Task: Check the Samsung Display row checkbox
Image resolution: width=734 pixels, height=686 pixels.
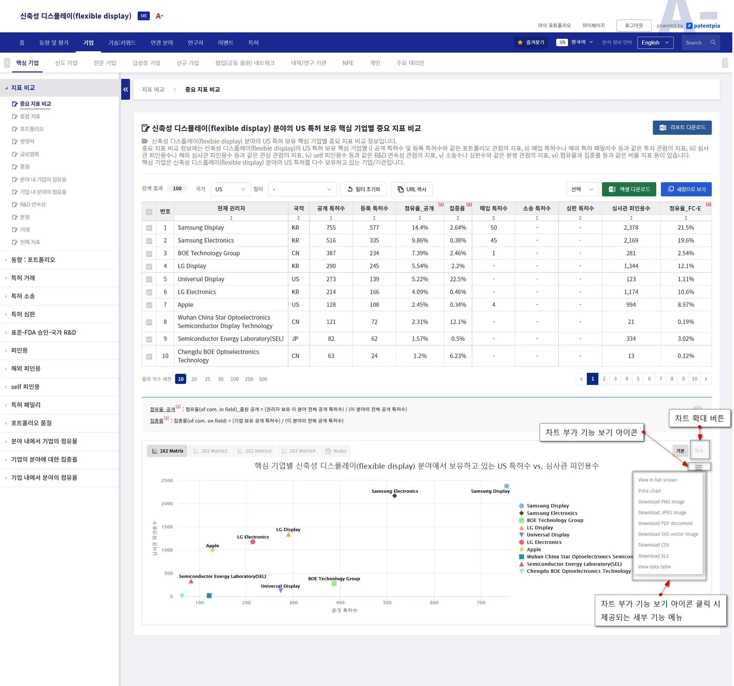Action: [149, 228]
